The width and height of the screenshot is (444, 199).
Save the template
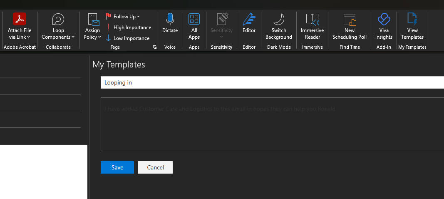coord(117,167)
